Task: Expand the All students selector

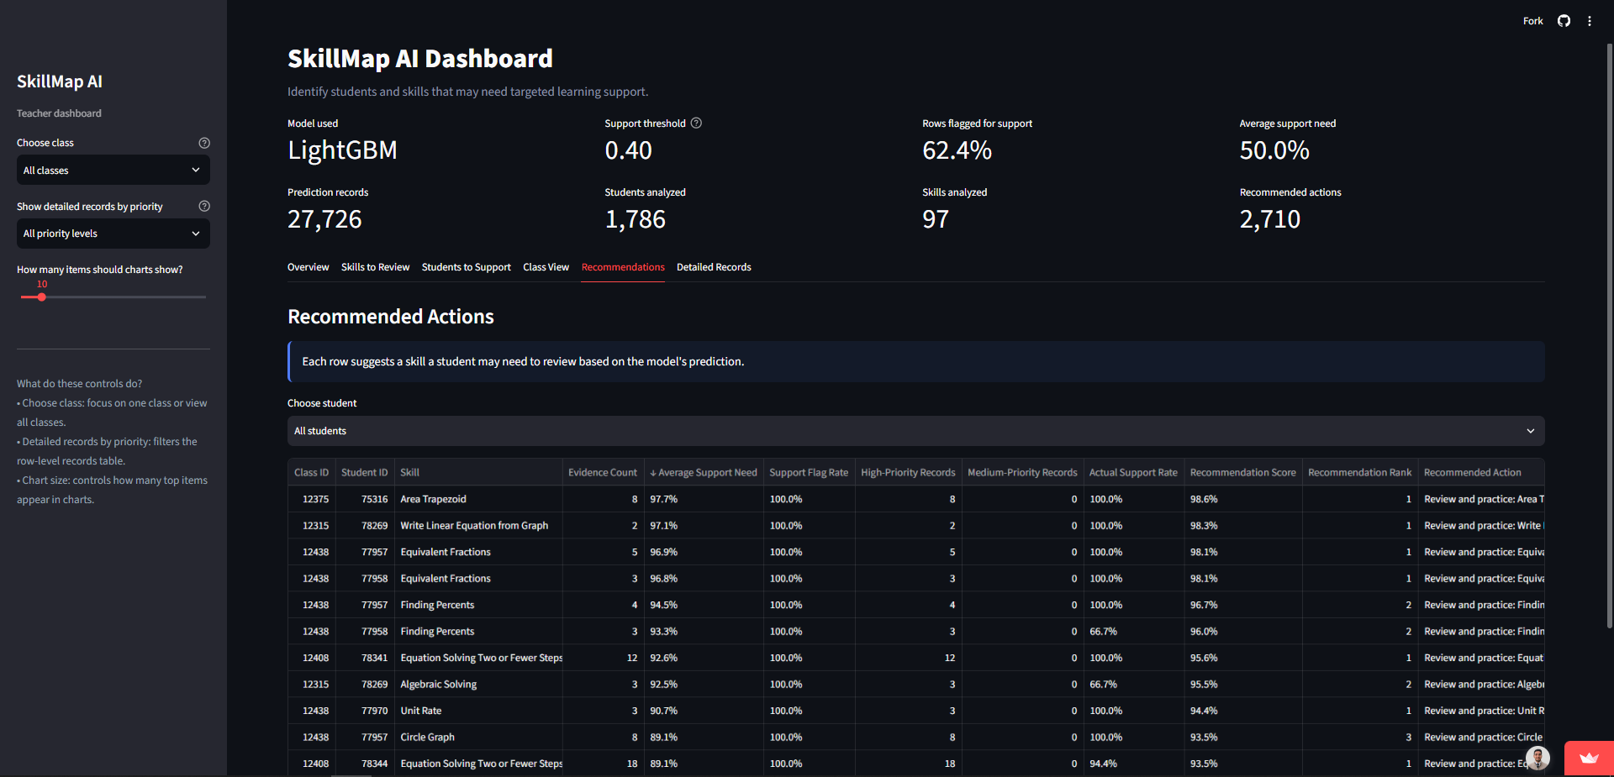Action: pyautogui.click(x=915, y=431)
